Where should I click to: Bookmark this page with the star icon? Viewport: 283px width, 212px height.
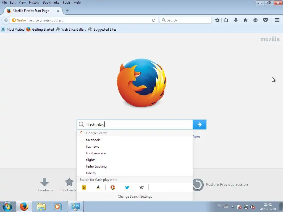217,20
